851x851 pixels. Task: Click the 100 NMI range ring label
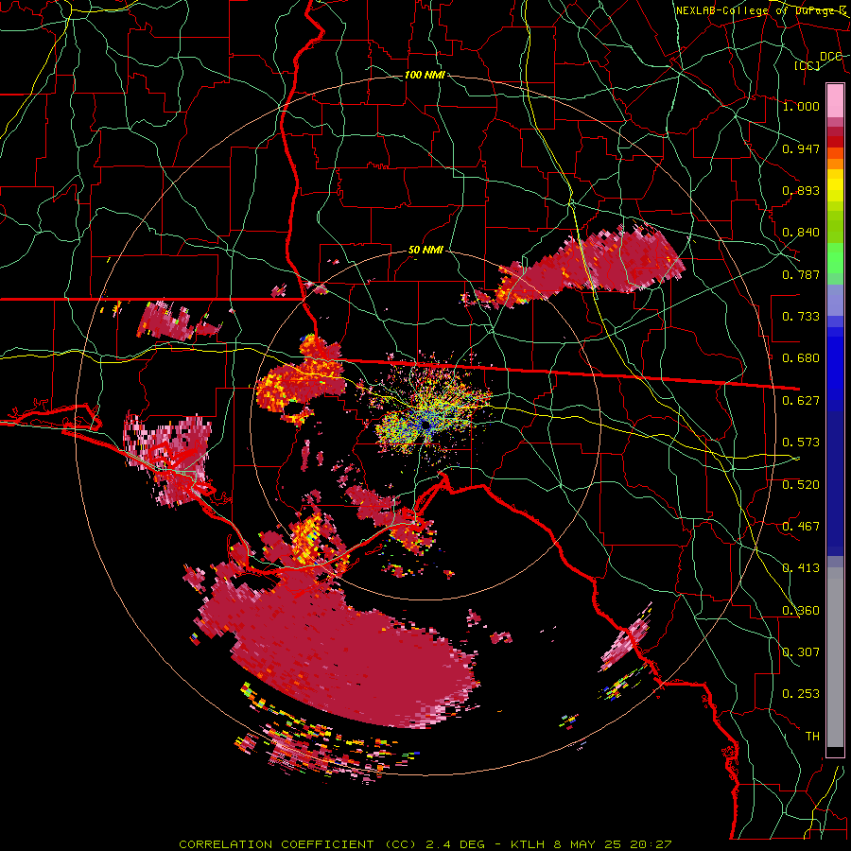[425, 75]
